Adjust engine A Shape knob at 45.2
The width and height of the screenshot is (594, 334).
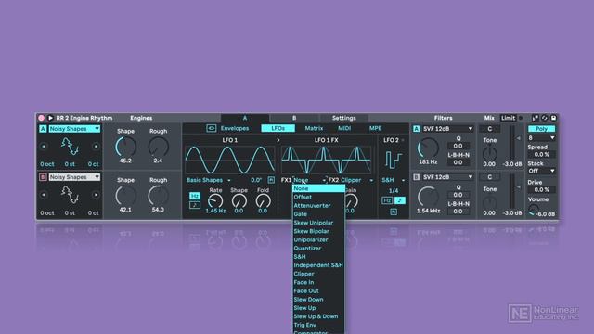point(126,147)
